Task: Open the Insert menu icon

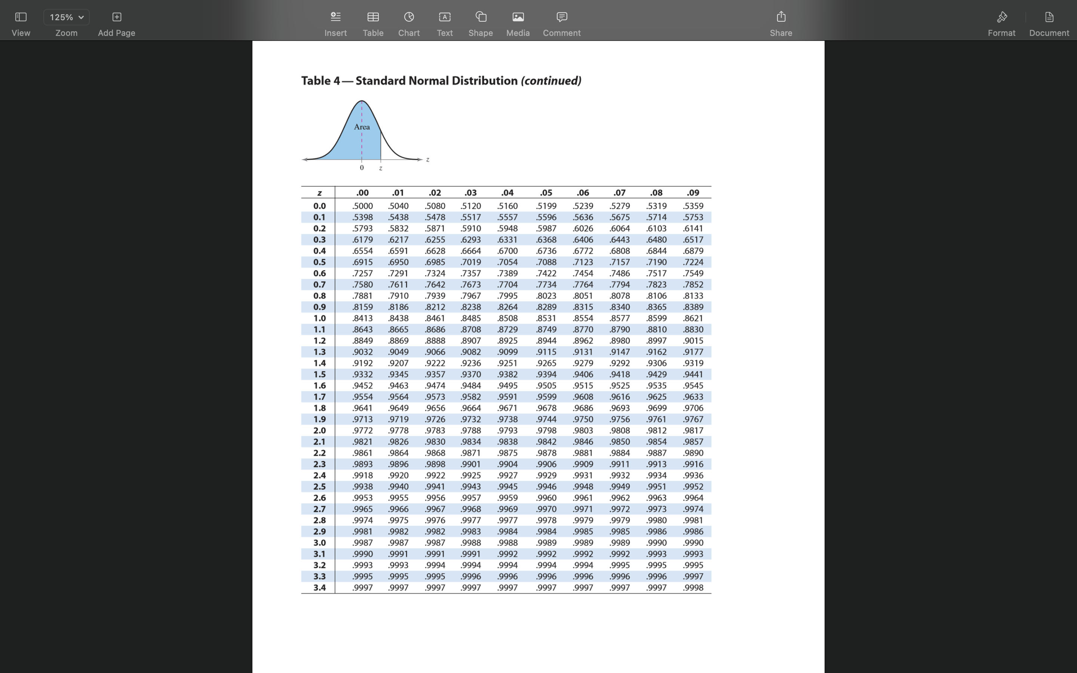Action: tap(335, 17)
